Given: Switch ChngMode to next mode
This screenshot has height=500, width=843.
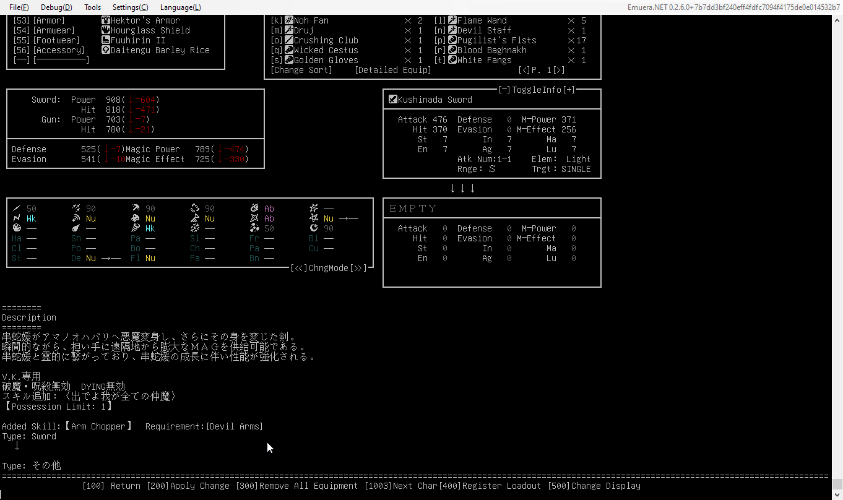Looking at the screenshot, I should pyautogui.click(x=358, y=268).
